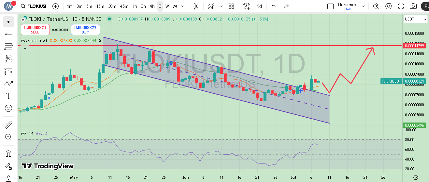Image resolution: width=429 pixels, height=182 pixels.
Task: Select the daily D interval
Action: (x=160, y=6)
